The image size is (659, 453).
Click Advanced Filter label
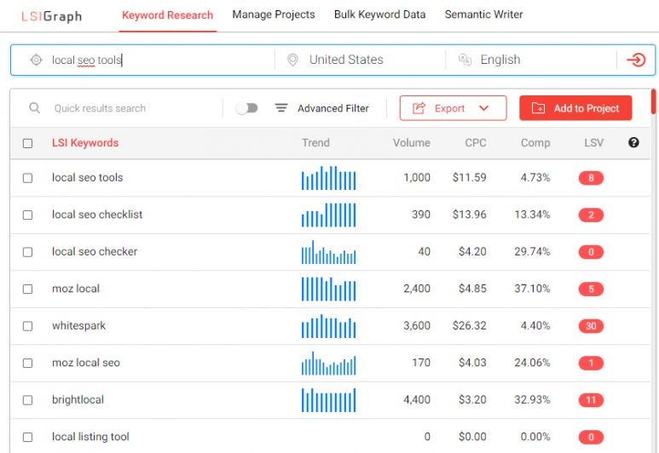[332, 108]
